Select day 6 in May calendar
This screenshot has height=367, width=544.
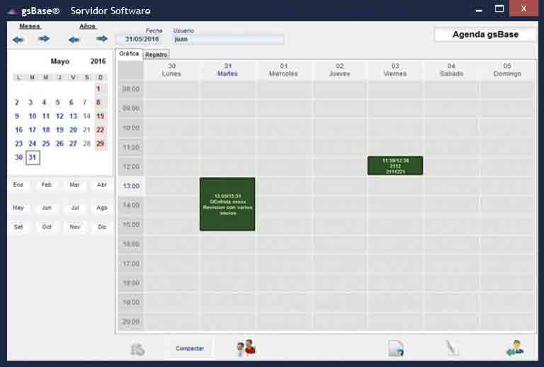coord(71,102)
